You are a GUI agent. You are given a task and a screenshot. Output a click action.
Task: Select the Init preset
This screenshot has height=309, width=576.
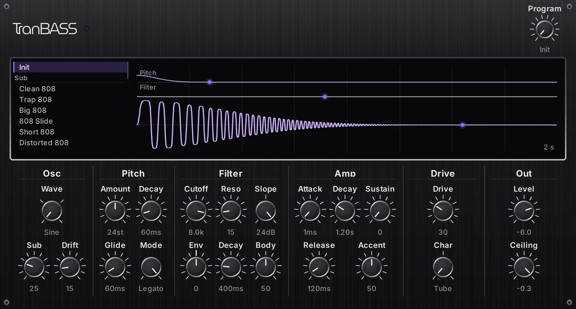[71, 67]
